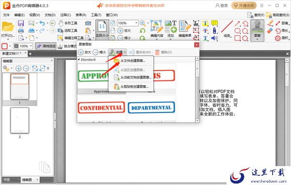Select the pencil drawing tool icon
Viewport: 291px width, 185px height.
coord(270,23)
